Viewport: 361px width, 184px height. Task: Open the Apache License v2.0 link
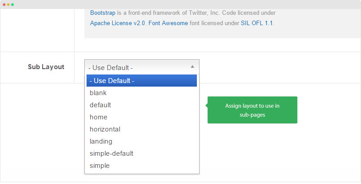click(x=117, y=23)
